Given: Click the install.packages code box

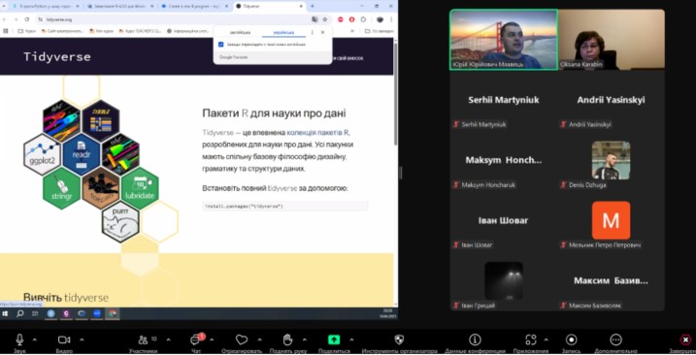Looking at the screenshot, I should click(x=285, y=207).
